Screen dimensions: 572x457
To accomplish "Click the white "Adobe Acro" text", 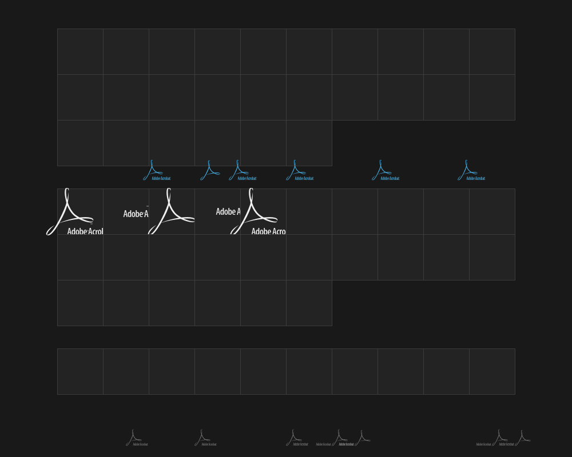I will [268, 231].
